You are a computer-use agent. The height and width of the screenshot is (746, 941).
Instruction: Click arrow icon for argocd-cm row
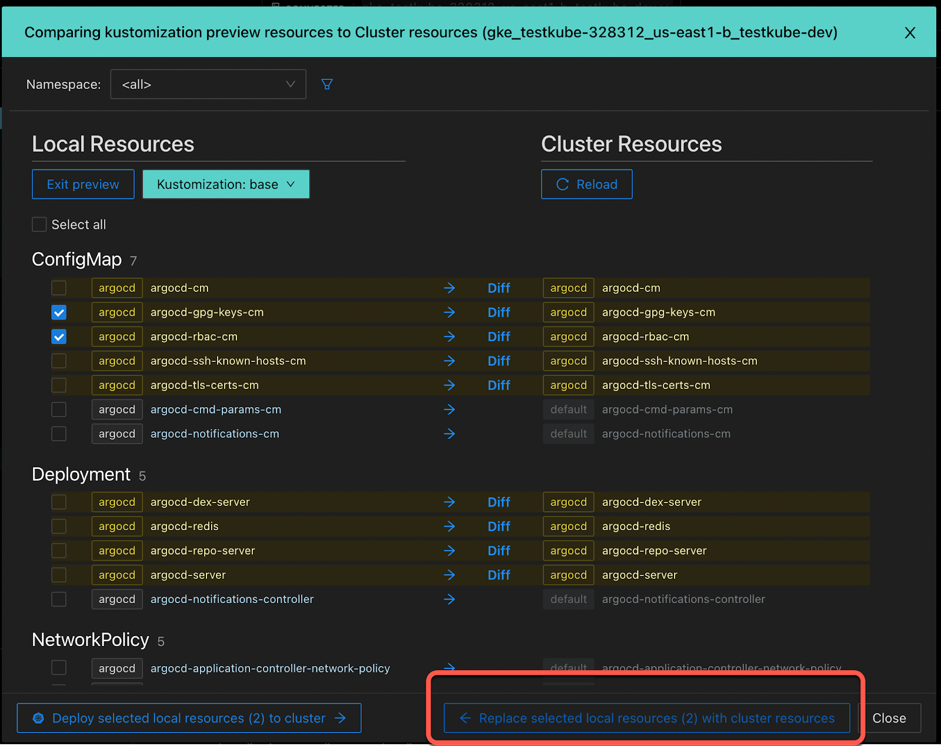tap(449, 288)
